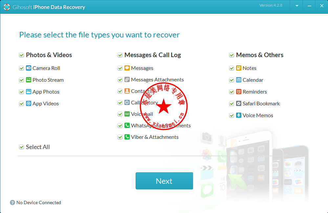Uncheck the Voice Memos checkbox
328x213 pixels.
click(231, 116)
